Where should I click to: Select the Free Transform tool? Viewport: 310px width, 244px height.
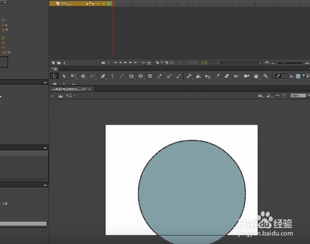(73, 76)
